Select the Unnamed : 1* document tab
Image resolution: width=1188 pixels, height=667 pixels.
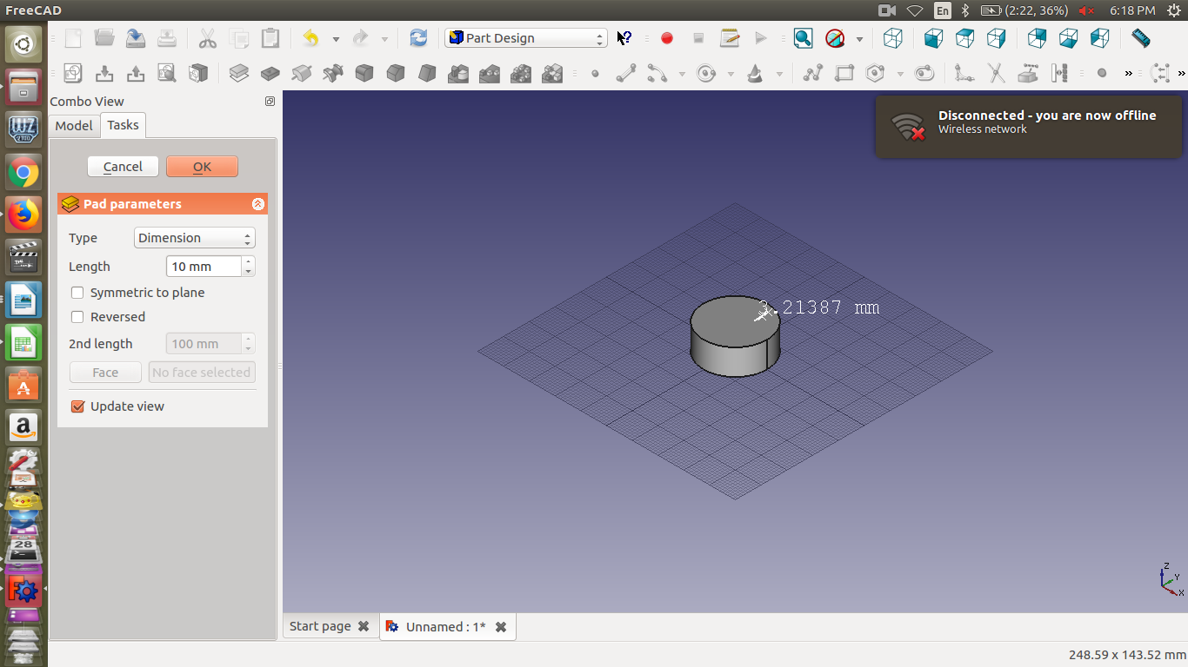(x=445, y=627)
